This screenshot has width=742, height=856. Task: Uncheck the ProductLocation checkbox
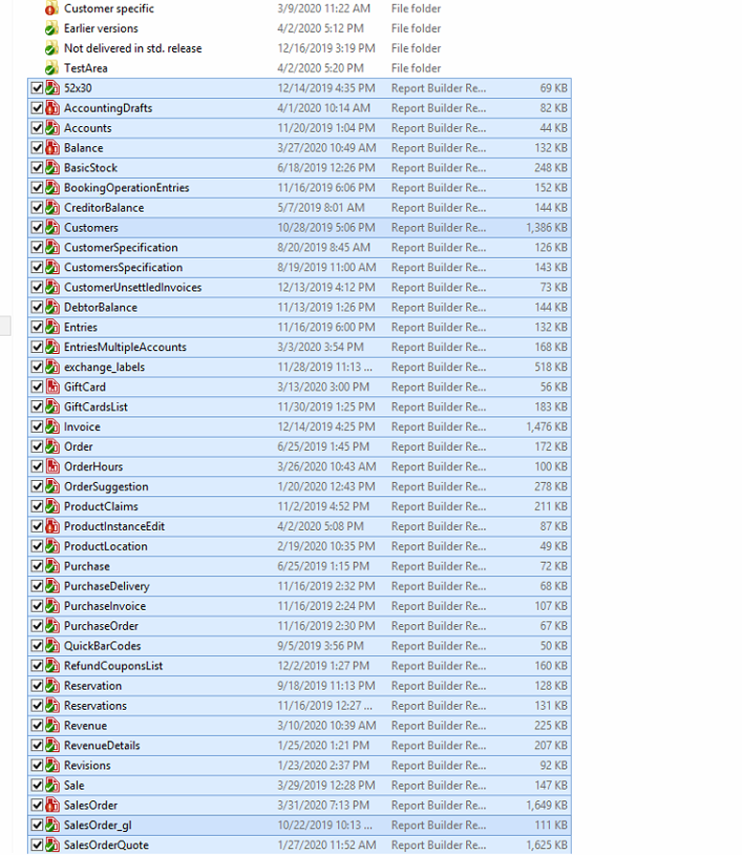37,546
